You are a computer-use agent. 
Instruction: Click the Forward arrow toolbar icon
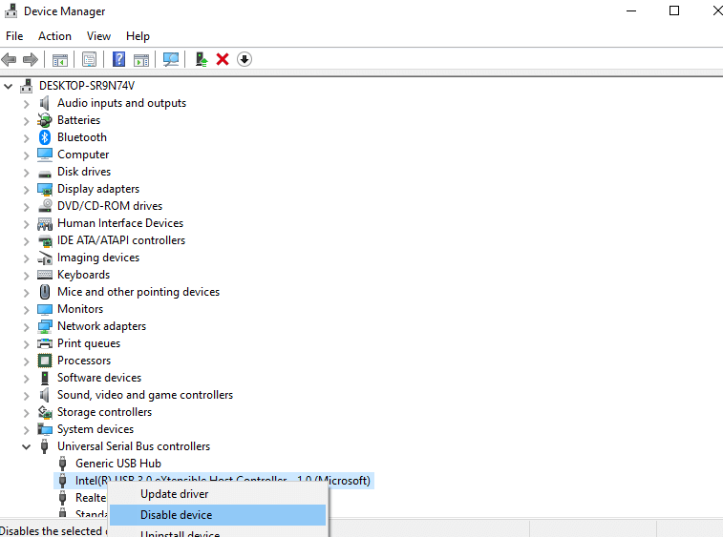click(31, 59)
